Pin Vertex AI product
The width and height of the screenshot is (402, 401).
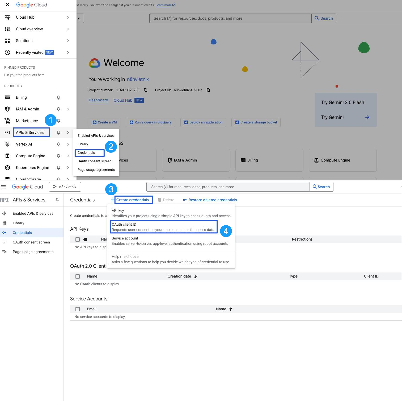point(58,144)
